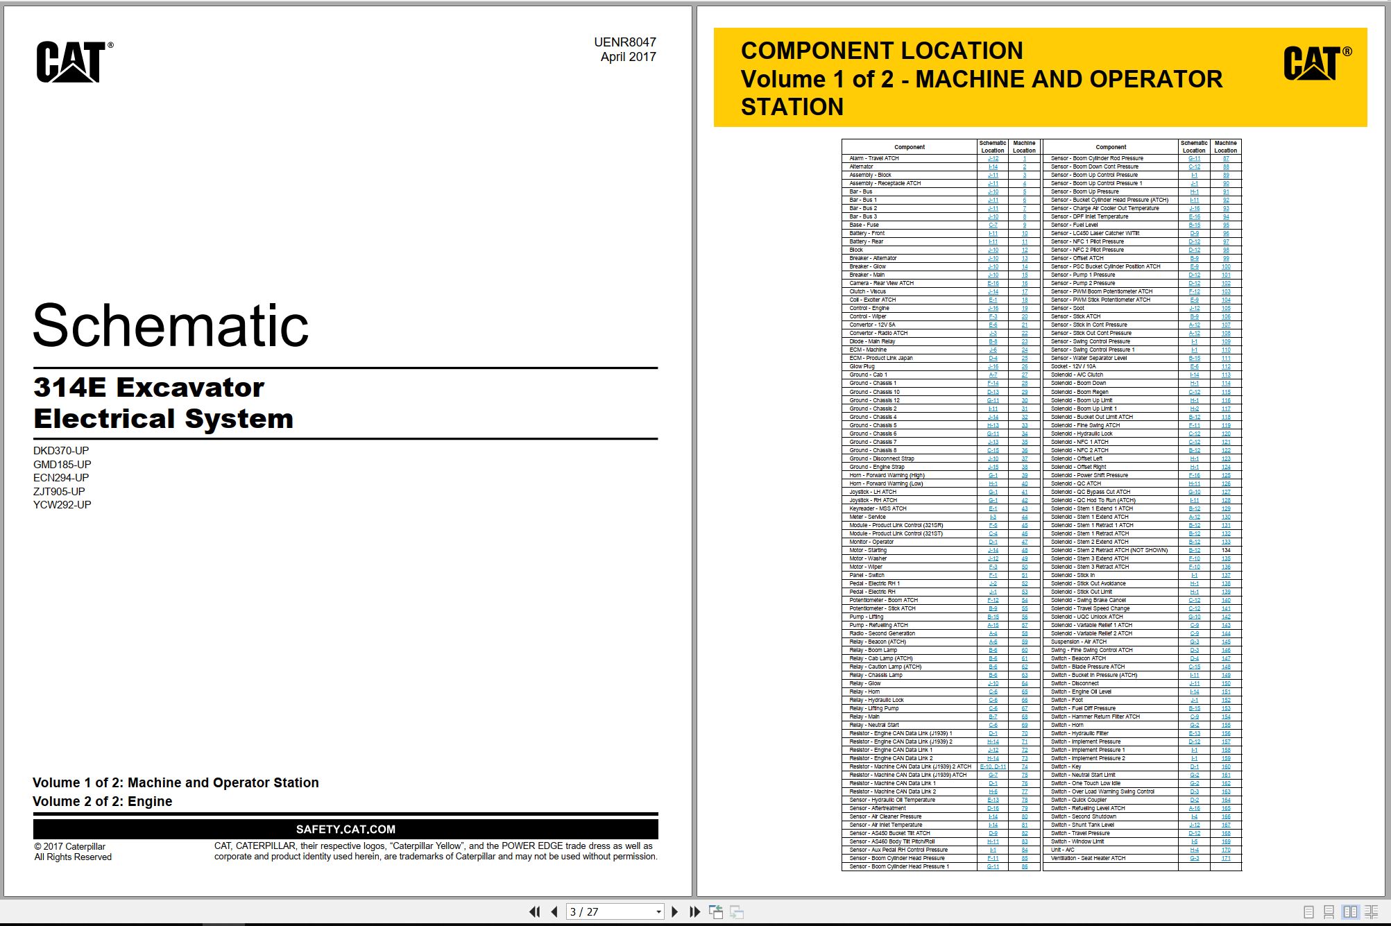Open machine location 10 for Battery - Front
1391x926 pixels.
[x=1024, y=234]
